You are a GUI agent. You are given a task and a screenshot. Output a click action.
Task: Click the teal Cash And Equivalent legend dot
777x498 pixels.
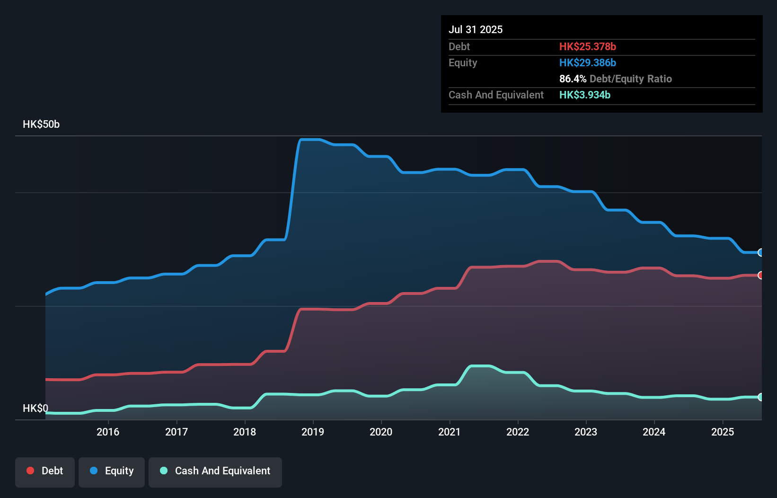pyautogui.click(x=163, y=471)
